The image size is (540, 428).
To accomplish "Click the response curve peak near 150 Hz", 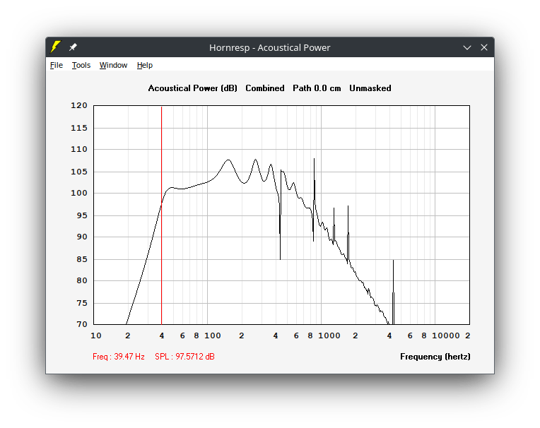I will 228,160.
